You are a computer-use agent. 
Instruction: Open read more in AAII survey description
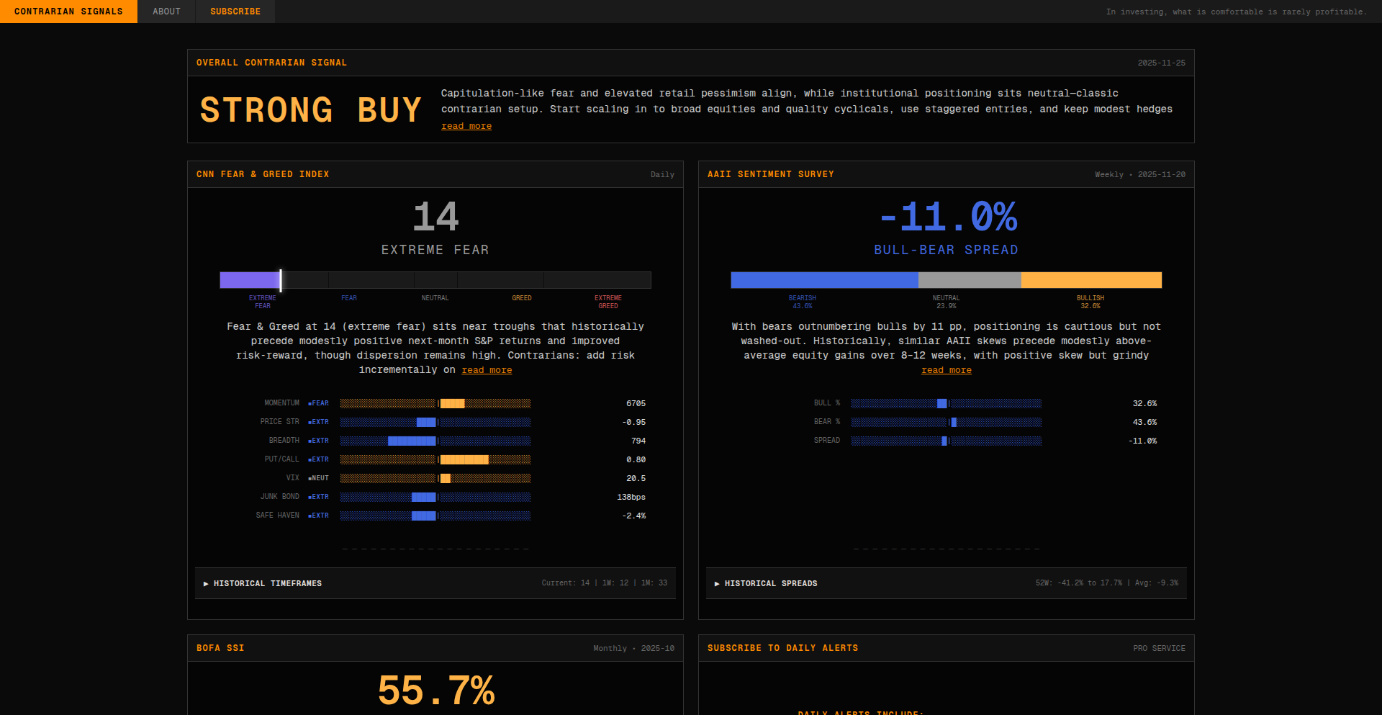pyautogui.click(x=947, y=370)
